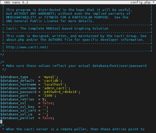This screenshot has height=133, width=156.
Task: Click the false value for database_ssl
Action: coord(47,103)
